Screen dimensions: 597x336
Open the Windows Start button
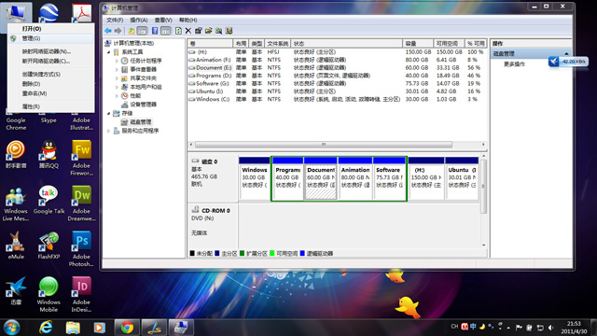[x=11, y=328]
